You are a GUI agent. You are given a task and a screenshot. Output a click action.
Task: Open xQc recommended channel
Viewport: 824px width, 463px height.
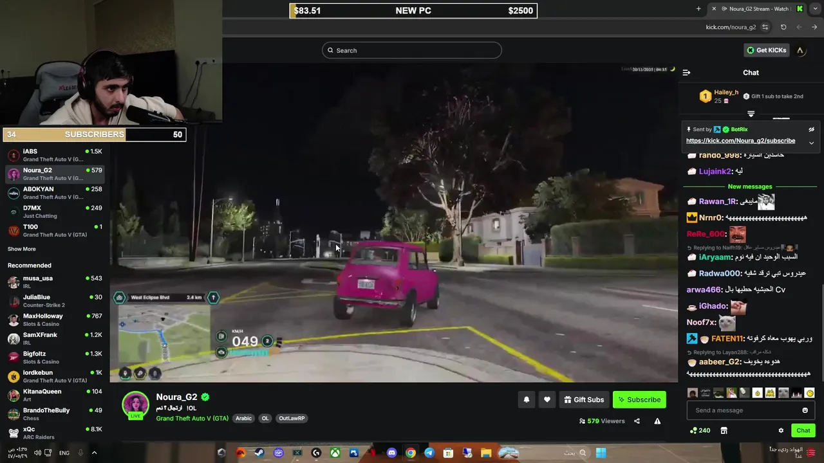[x=55, y=433]
